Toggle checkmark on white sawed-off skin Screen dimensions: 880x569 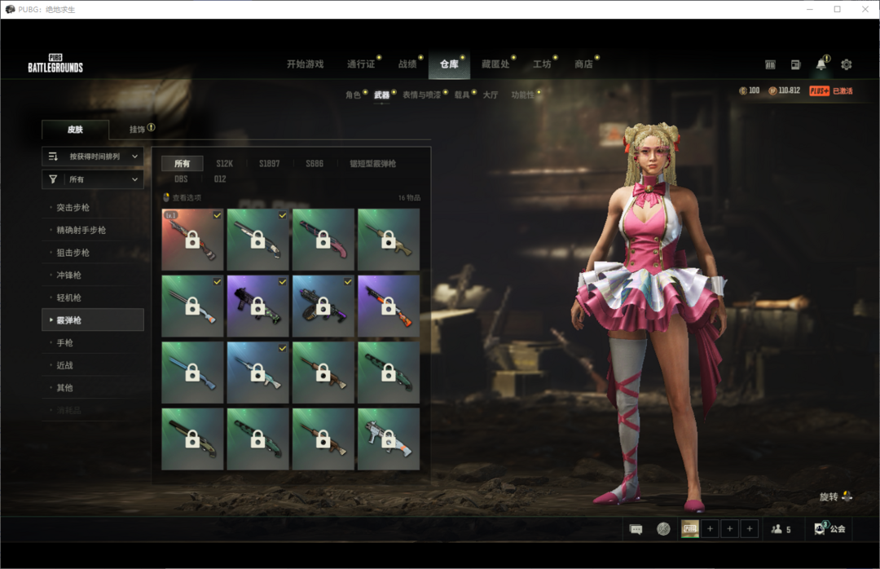point(282,215)
